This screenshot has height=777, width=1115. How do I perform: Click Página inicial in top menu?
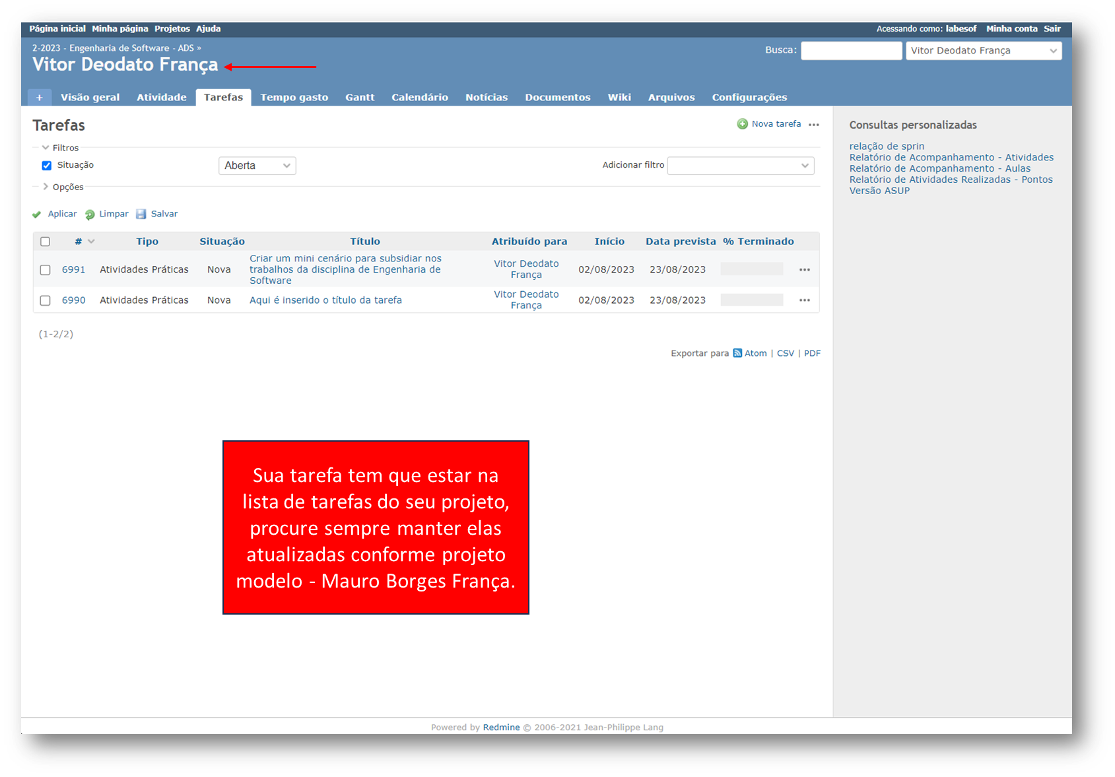tap(57, 29)
